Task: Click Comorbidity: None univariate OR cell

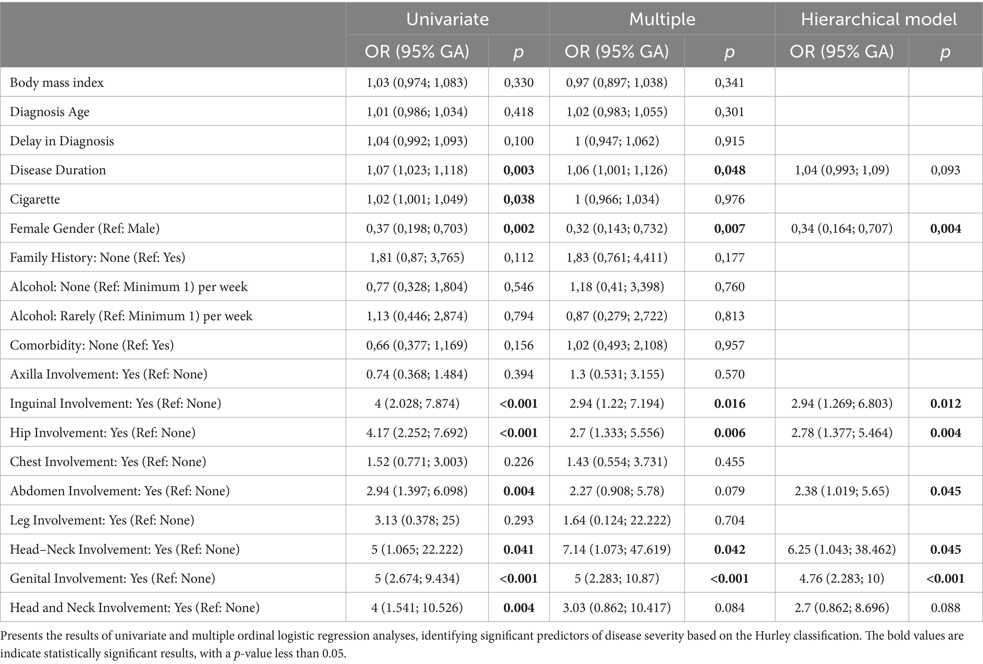Action: [417, 345]
